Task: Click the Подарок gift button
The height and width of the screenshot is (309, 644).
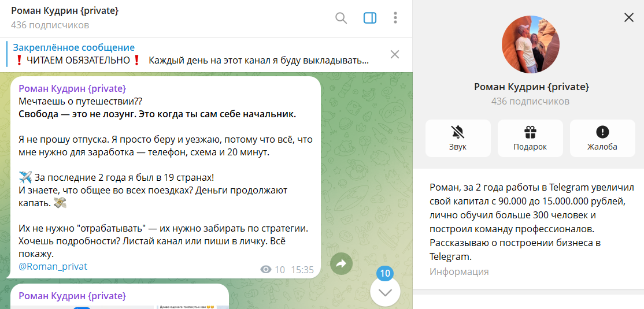Action: [x=530, y=138]
